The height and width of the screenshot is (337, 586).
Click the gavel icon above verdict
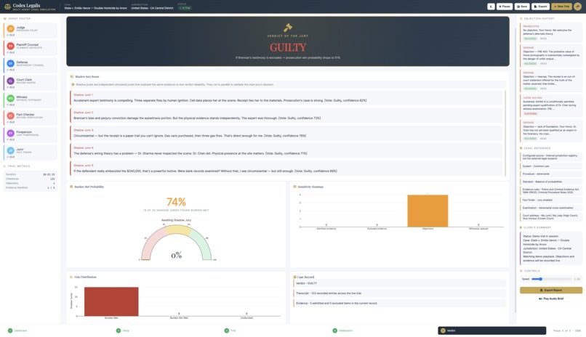click(288, 28)
